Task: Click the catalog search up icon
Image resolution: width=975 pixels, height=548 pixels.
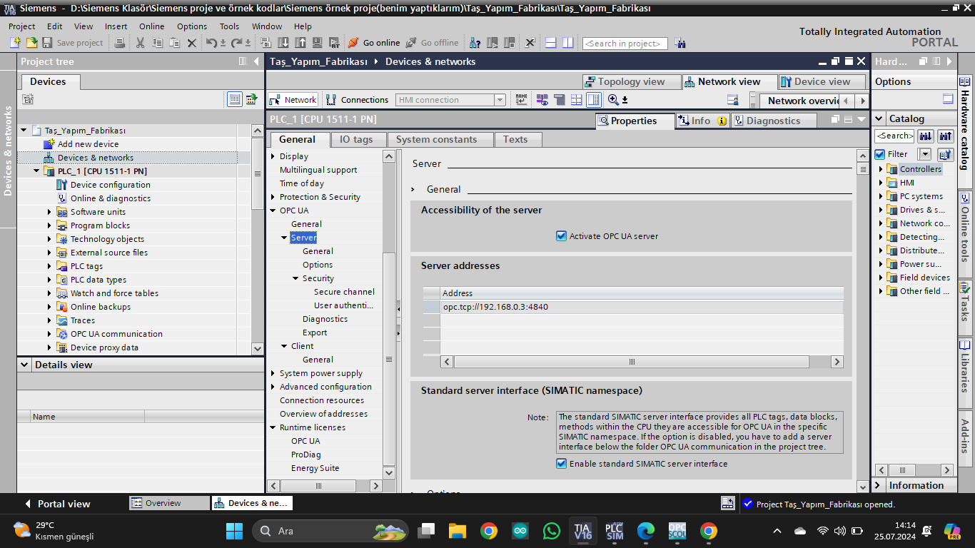Action: click(946, 136)
